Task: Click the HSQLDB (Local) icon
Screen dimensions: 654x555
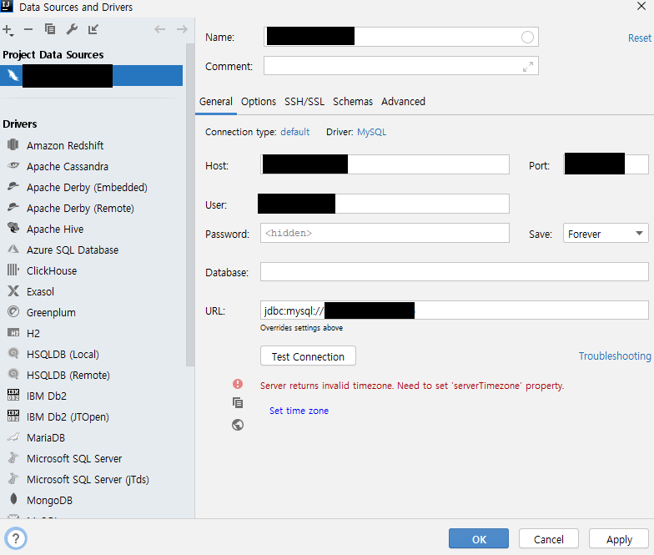Action: 13,354
